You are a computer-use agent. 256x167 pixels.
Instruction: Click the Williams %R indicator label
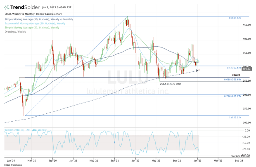click(x=26, y=130)
